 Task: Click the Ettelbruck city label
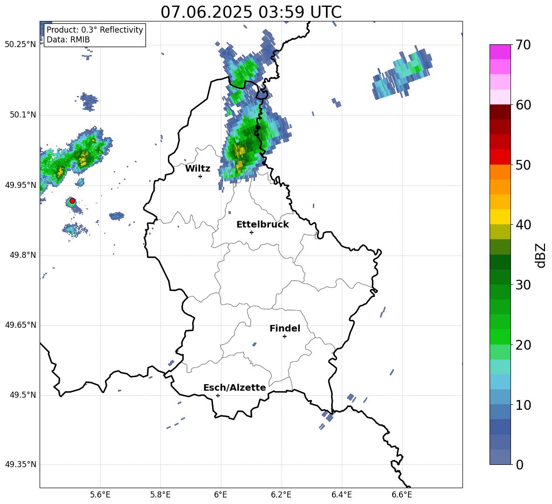click(x=262, y=225)
